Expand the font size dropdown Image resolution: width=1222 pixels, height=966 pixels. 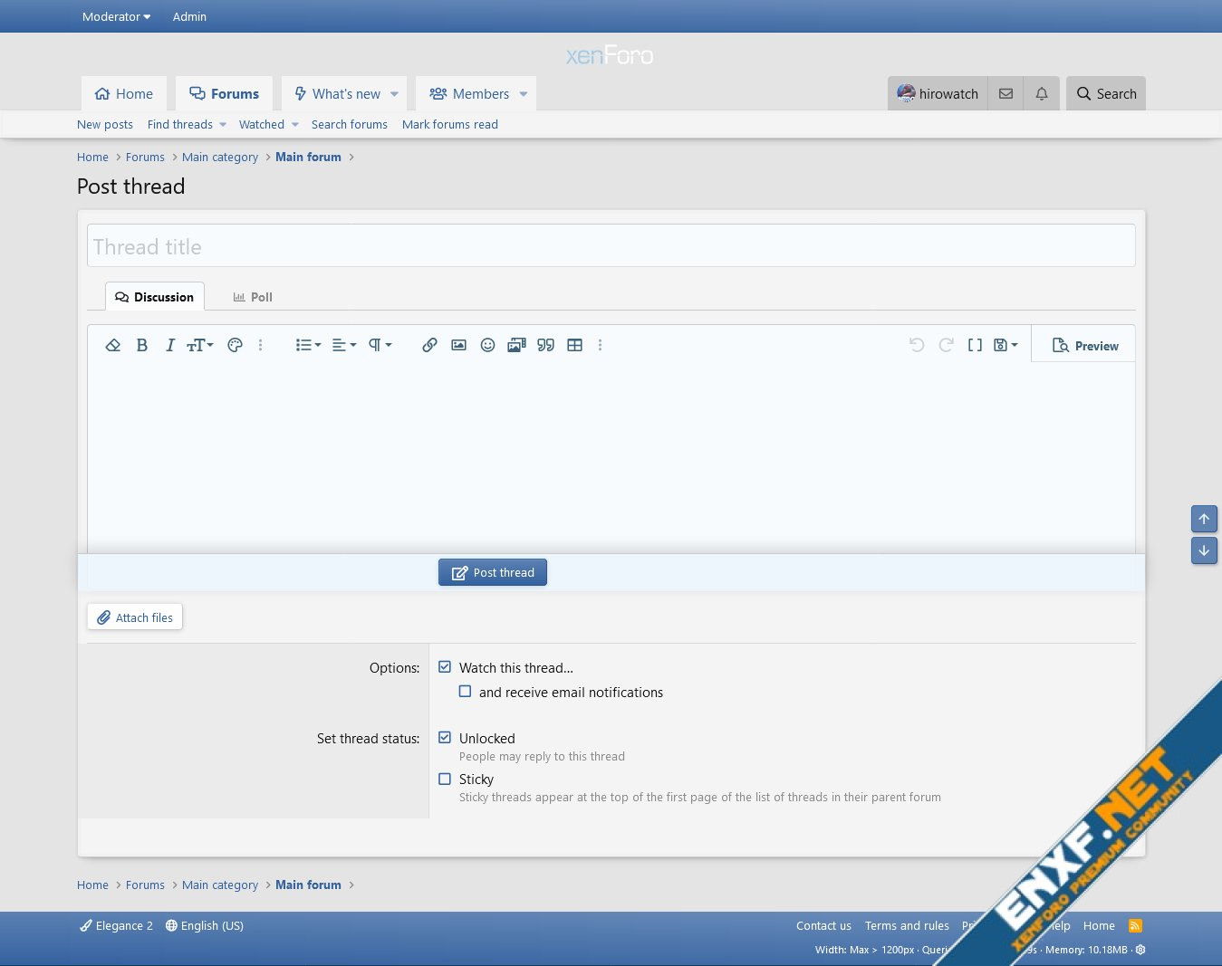click(200, 345)
